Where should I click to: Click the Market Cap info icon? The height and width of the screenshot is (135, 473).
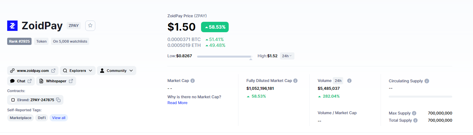193,81
